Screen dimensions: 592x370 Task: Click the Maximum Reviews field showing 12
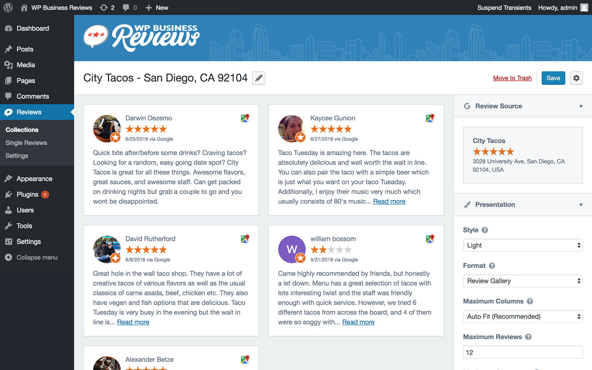coord(523,352)
